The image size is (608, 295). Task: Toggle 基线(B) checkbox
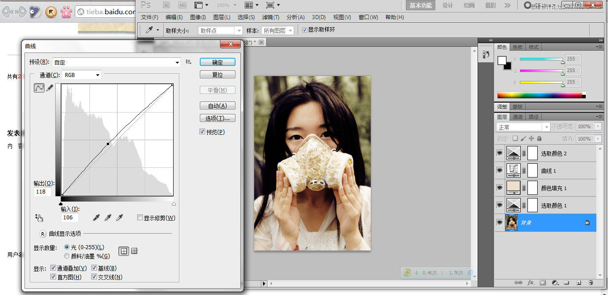click(94, 268)
